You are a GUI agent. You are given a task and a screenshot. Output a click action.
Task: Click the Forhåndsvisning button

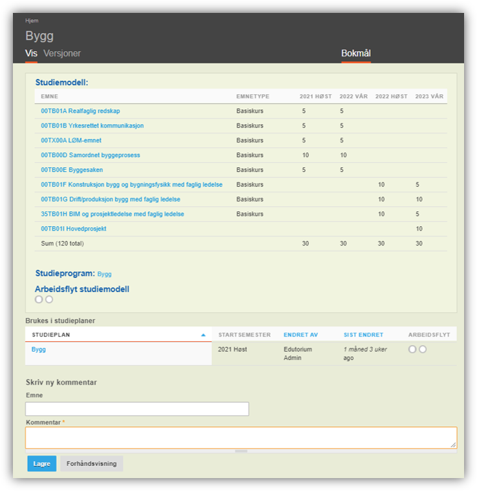91,463
